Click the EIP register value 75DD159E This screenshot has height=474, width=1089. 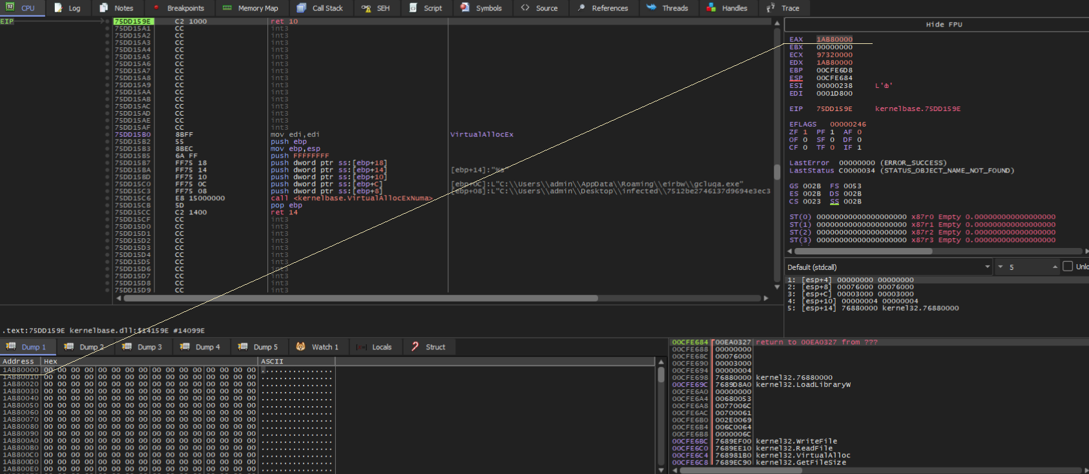pyautogui.click(x=834, y=109)
